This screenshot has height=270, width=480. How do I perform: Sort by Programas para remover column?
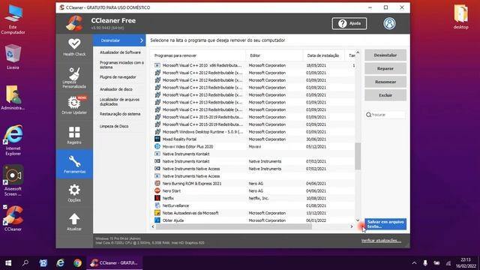click(198, 55)
